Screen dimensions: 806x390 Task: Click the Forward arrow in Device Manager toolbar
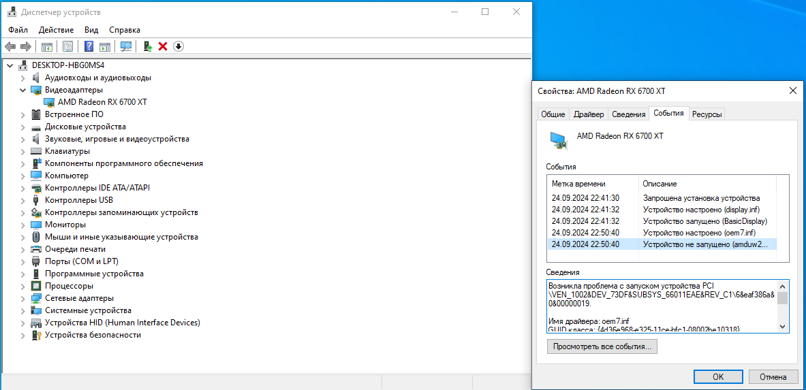26,47
